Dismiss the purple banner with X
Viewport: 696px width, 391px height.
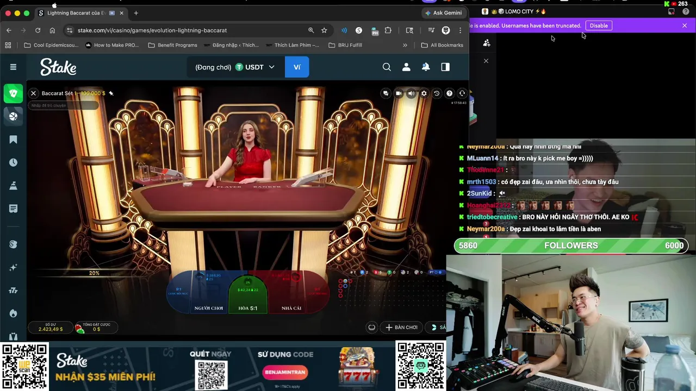pos(685,26)
